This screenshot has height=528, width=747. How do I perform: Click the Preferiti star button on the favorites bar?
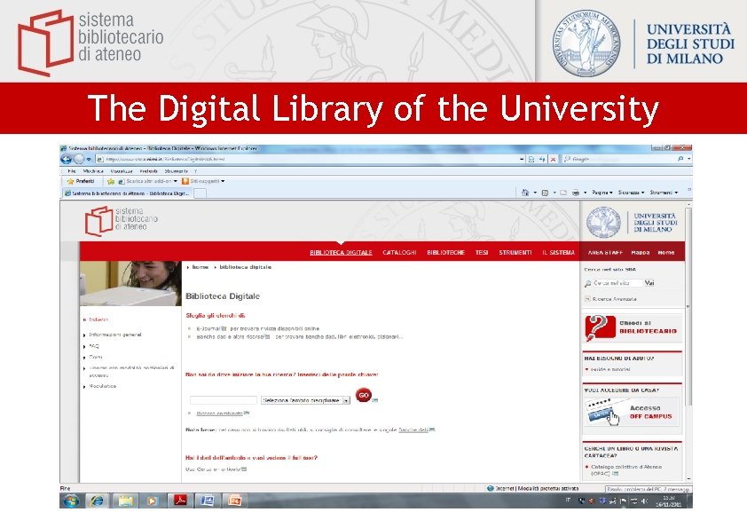[81, 182]
